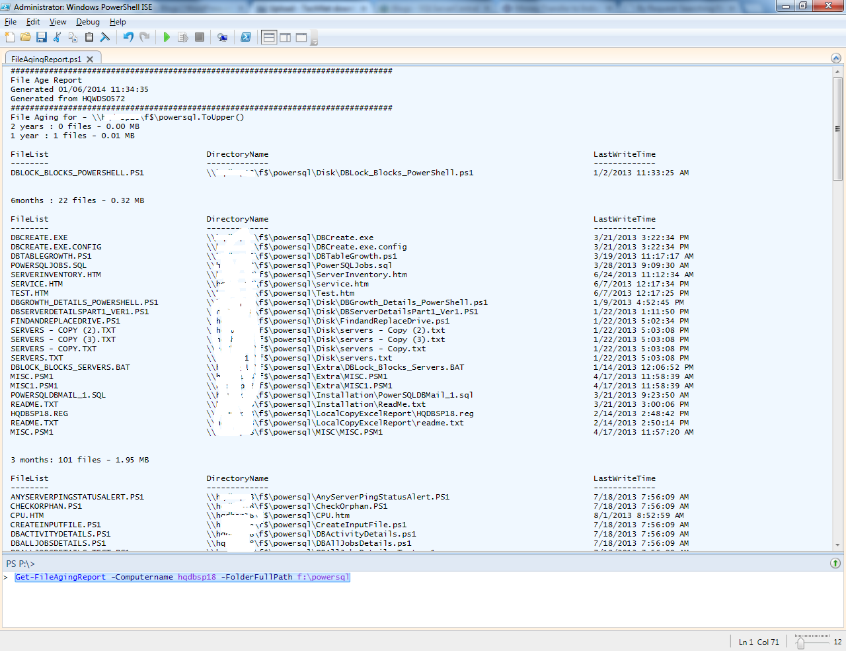Image resolution: width=846 pixels, height=651 pixels.
Task: Click the green arrow command pane toggle
Action: point(835,563)
